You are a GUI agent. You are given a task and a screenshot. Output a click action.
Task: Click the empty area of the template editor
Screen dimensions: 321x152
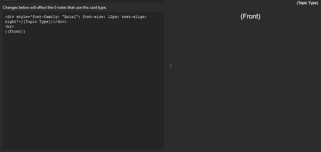tap(83, 92)
